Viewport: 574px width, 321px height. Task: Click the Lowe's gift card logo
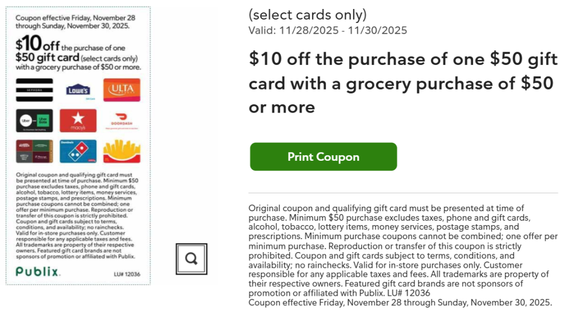(x=78, y=90)
